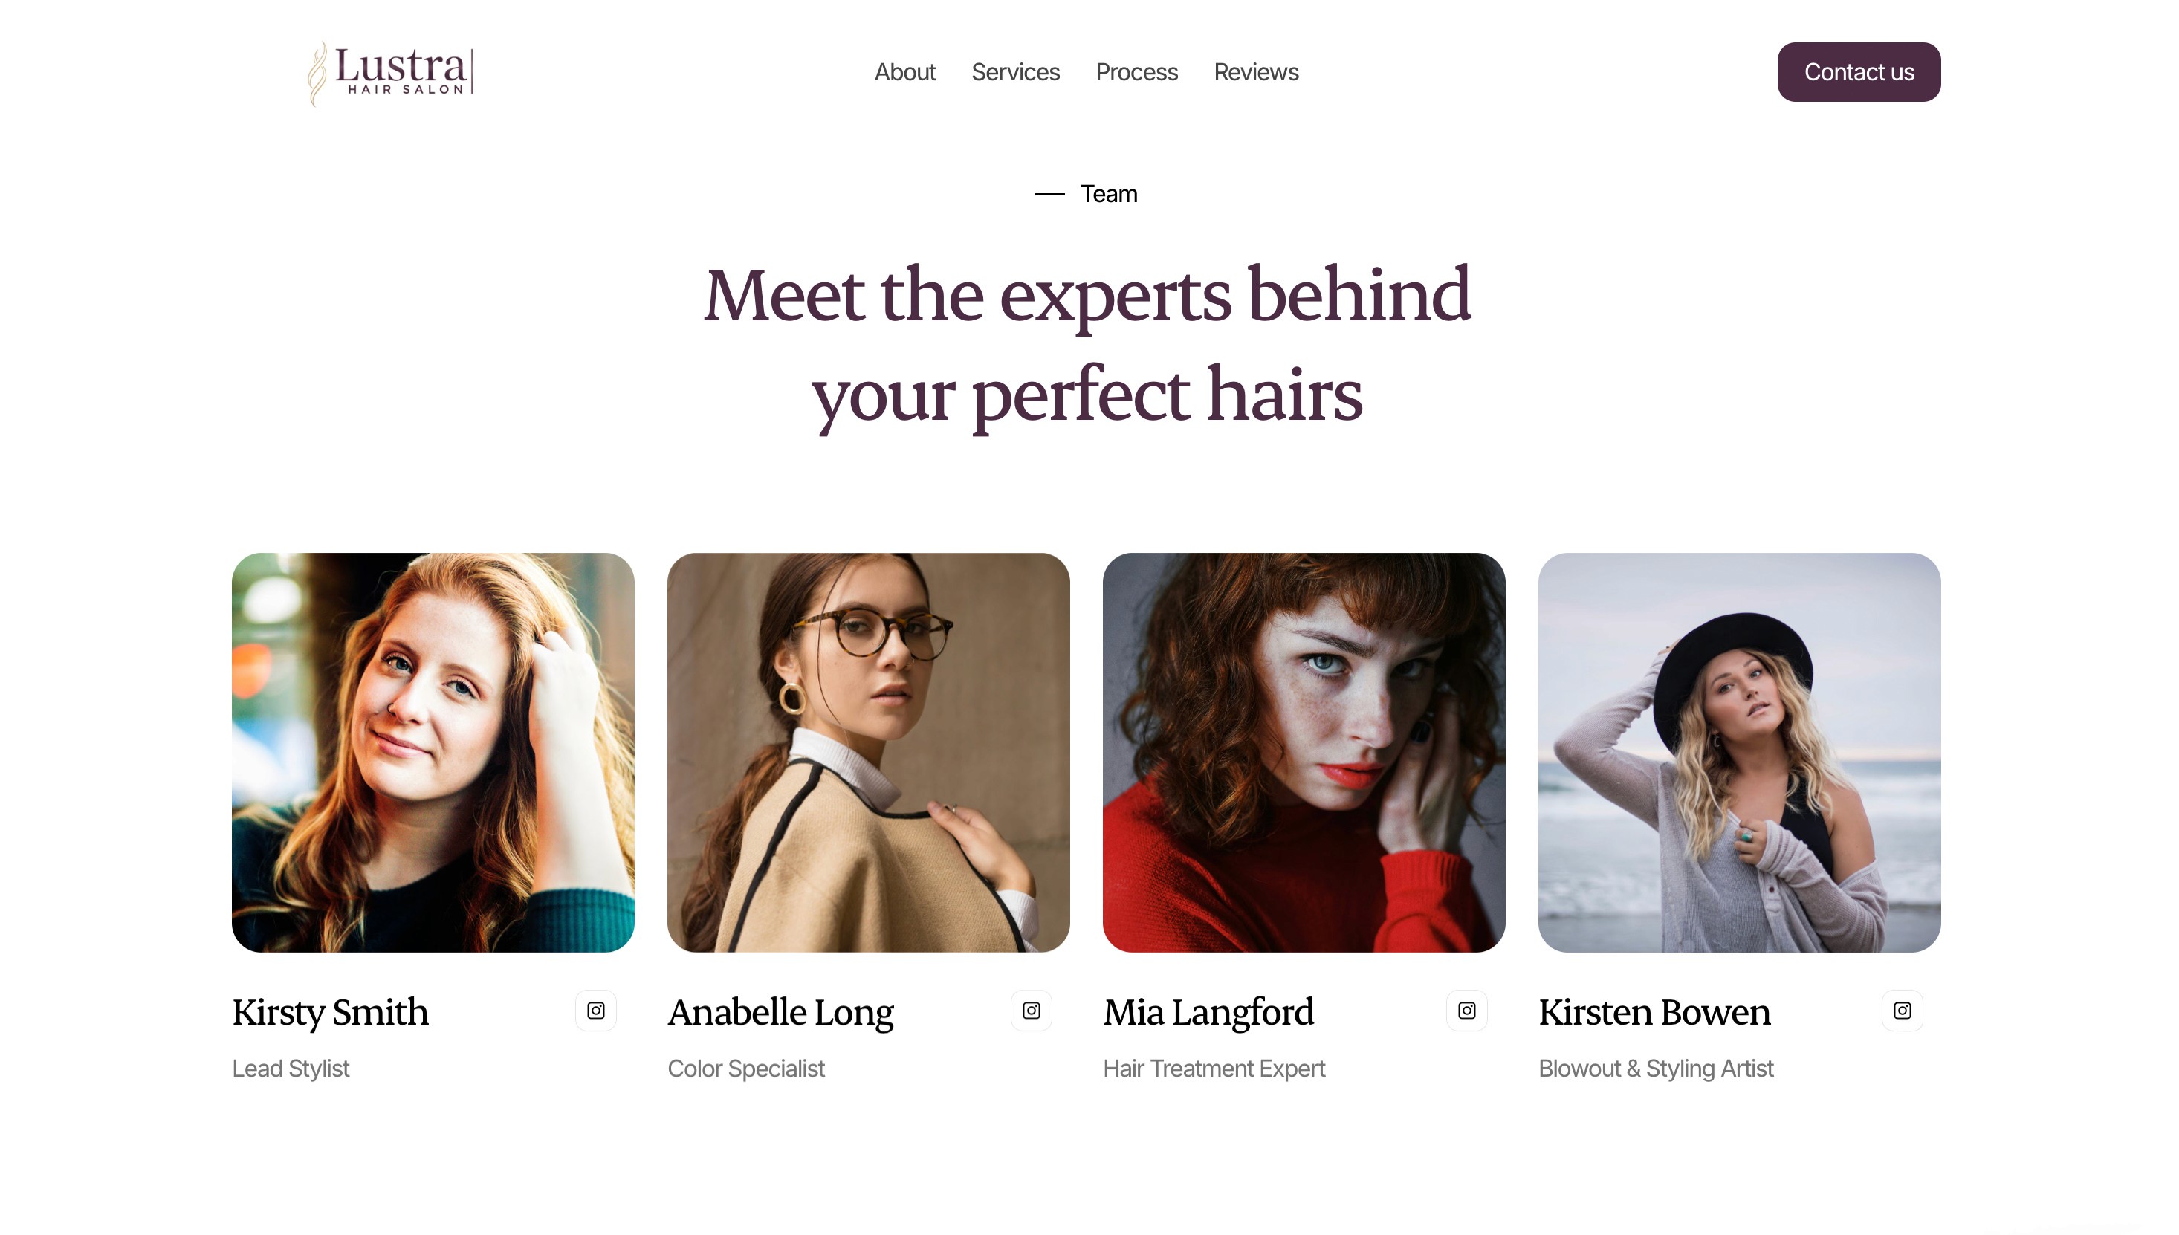Image resolution: width=2179 pixels, height=1235 pixels.
Task: Click the Anabelle Long name heading
Action: [780, 1013]
